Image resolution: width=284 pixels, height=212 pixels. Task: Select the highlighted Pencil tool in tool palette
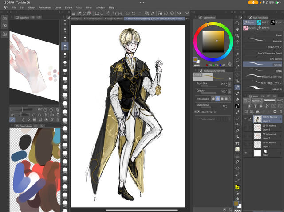coord(237,87)
